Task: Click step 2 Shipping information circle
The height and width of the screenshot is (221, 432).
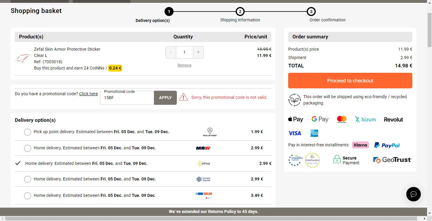Action: [x=240, y=12]
